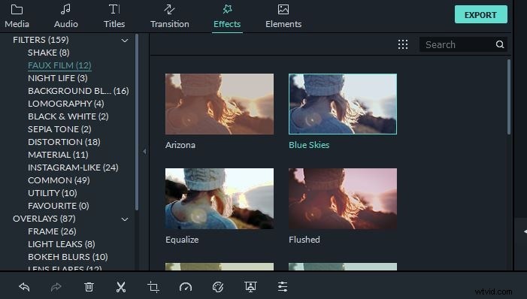Open the color palette tool icon
Screen dimensions: 527x299
point(218,287)
